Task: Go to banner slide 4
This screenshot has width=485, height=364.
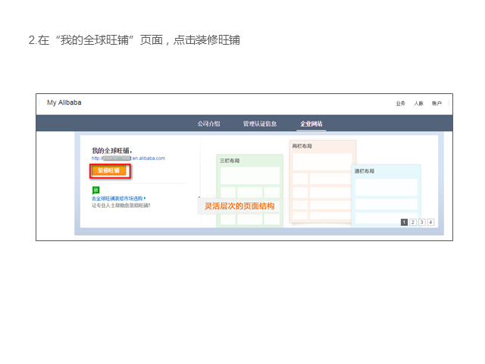Action: [430, 222]
